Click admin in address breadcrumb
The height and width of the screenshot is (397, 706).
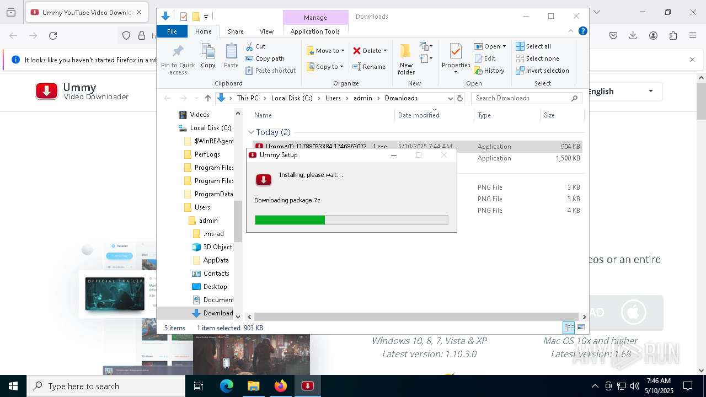[363, 98]
